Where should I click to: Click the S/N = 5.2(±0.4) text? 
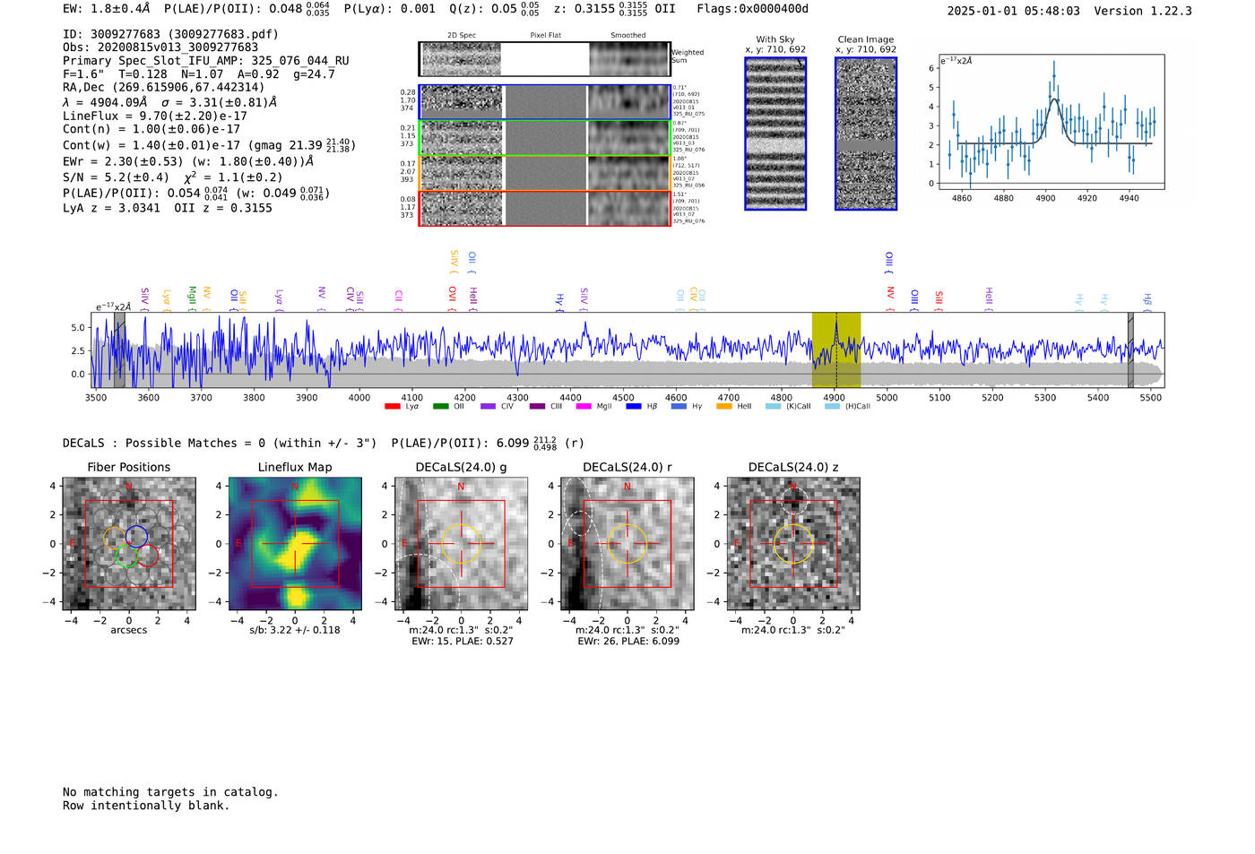tap(116, 177)
